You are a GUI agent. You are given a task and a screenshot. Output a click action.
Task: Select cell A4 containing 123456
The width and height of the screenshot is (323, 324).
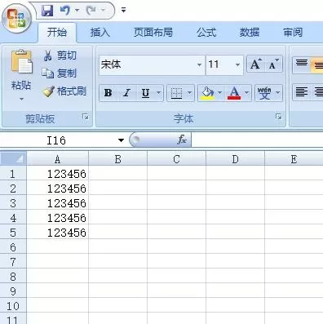[58, 218]
